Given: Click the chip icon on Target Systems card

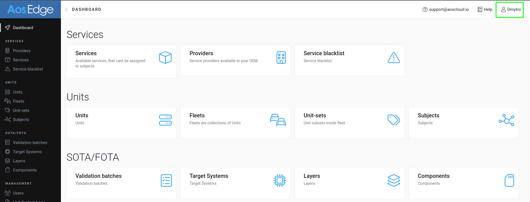Looking at the screenshot, I should pos(280,180).
